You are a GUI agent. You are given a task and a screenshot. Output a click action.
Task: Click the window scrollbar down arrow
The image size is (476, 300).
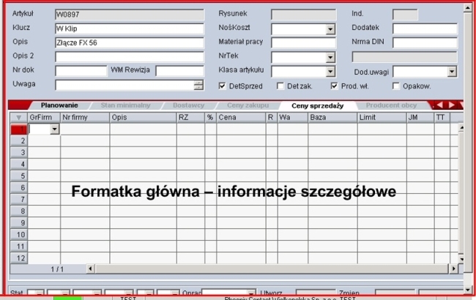[x=468, y=289]
